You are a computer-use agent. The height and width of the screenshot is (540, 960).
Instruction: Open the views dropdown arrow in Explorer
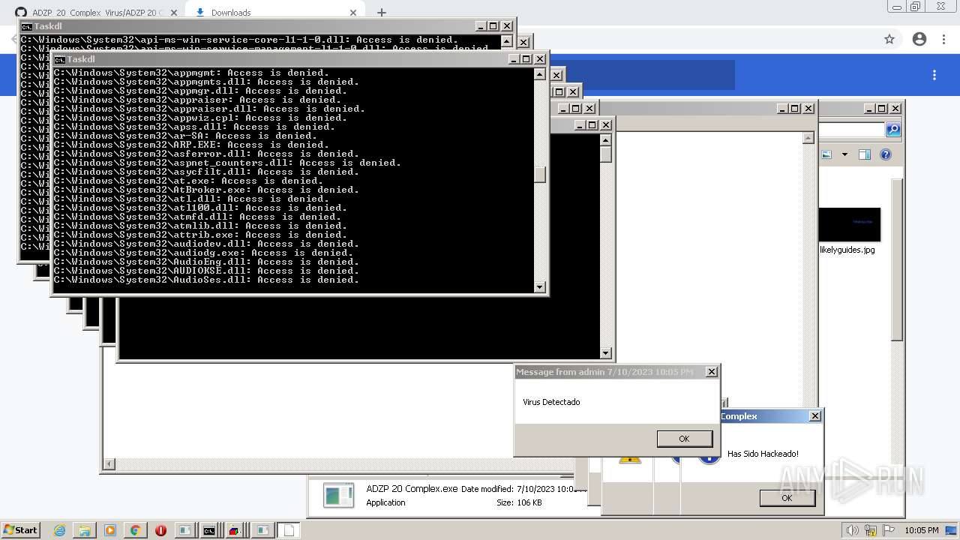pyautogui.click(x=844, y=154)
